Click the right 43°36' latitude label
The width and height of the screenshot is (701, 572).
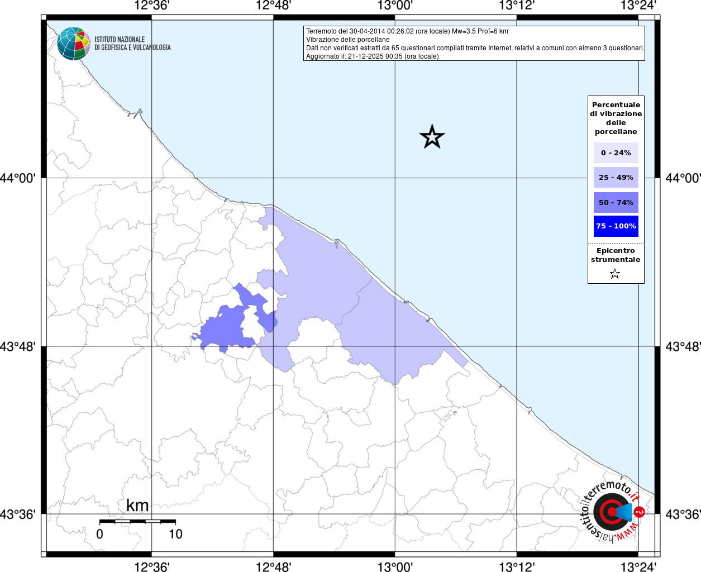pos(683,514)
